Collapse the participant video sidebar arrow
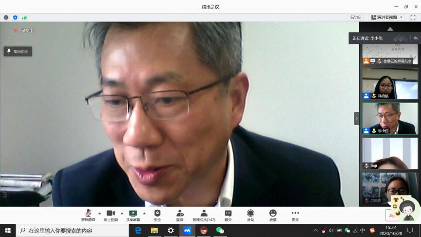This screenshot has height=237, width=421. coord(356,118)
